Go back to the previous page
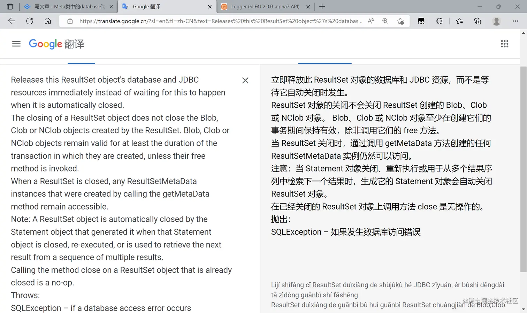The width and height of the screenshot is (527, 313). (x=12, y=21)
